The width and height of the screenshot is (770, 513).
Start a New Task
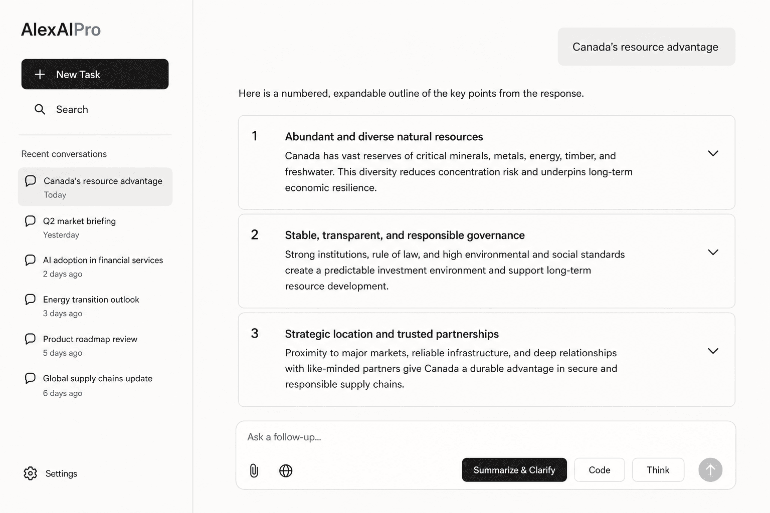95,74
